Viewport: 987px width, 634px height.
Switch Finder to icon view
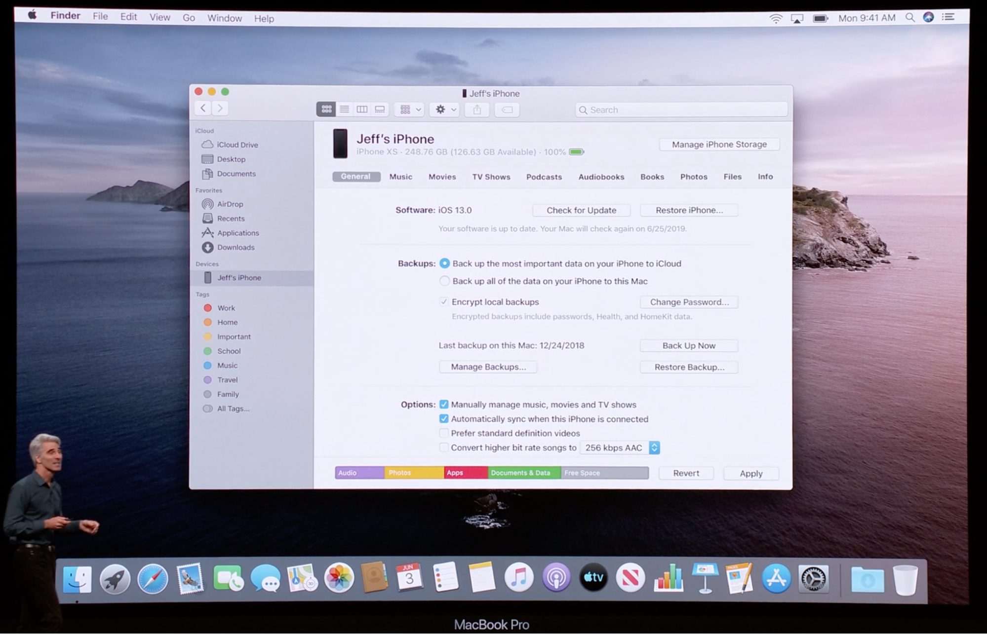point(326,110)
